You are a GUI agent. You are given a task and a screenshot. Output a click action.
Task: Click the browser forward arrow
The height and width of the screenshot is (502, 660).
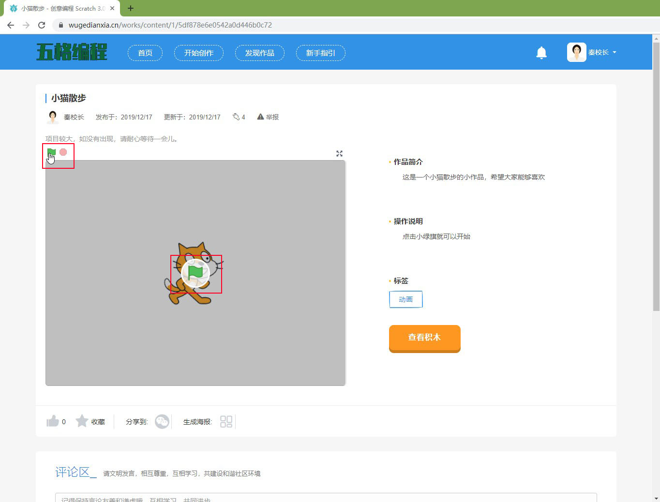point(26,25)
